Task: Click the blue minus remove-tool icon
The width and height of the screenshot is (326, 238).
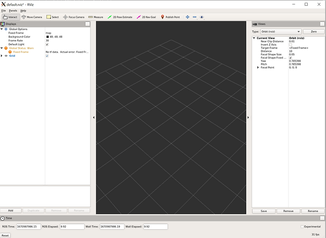Action: tap(195, 17)
